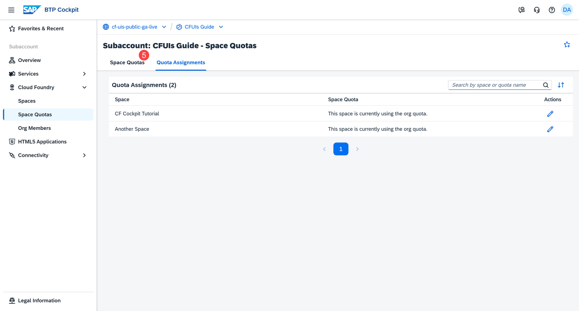The image size is (579, 311).
Task: Click the Connectivity plug icon
Action: pyautogui.click(x=12, y=155)
